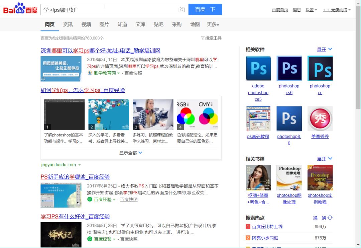Viewport: 361px width, 248px height.
Task: Click the camera image search icon
Action: point(182,9)
